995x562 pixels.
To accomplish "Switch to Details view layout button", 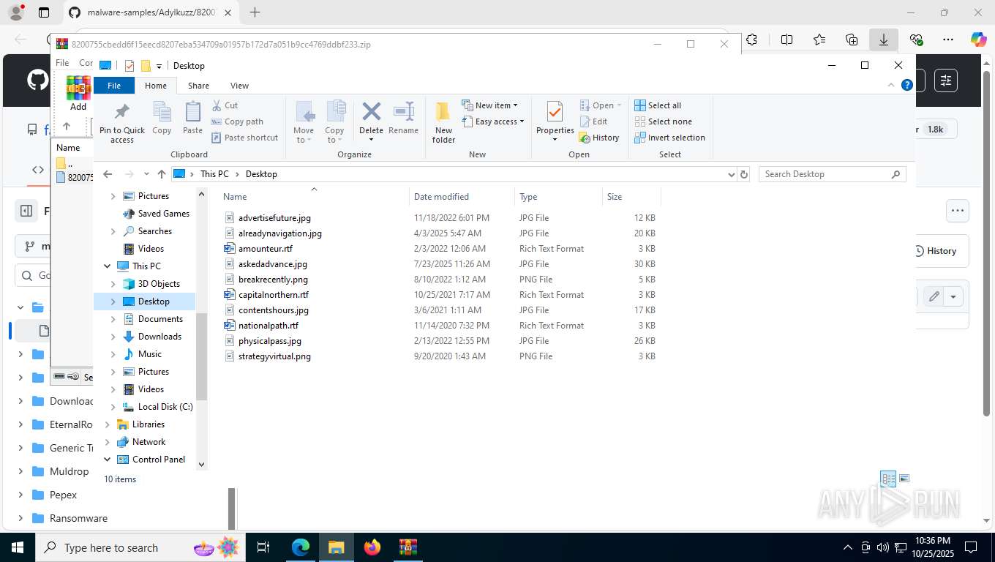I will click(889, 479).
